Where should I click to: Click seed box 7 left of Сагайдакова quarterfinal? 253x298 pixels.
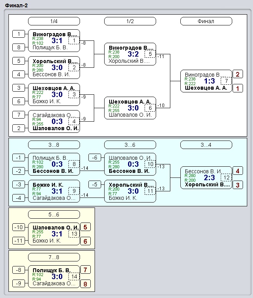18,115
